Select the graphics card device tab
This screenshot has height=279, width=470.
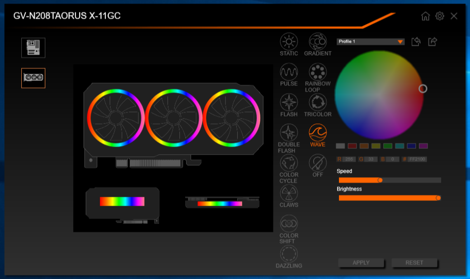[33, 78]
